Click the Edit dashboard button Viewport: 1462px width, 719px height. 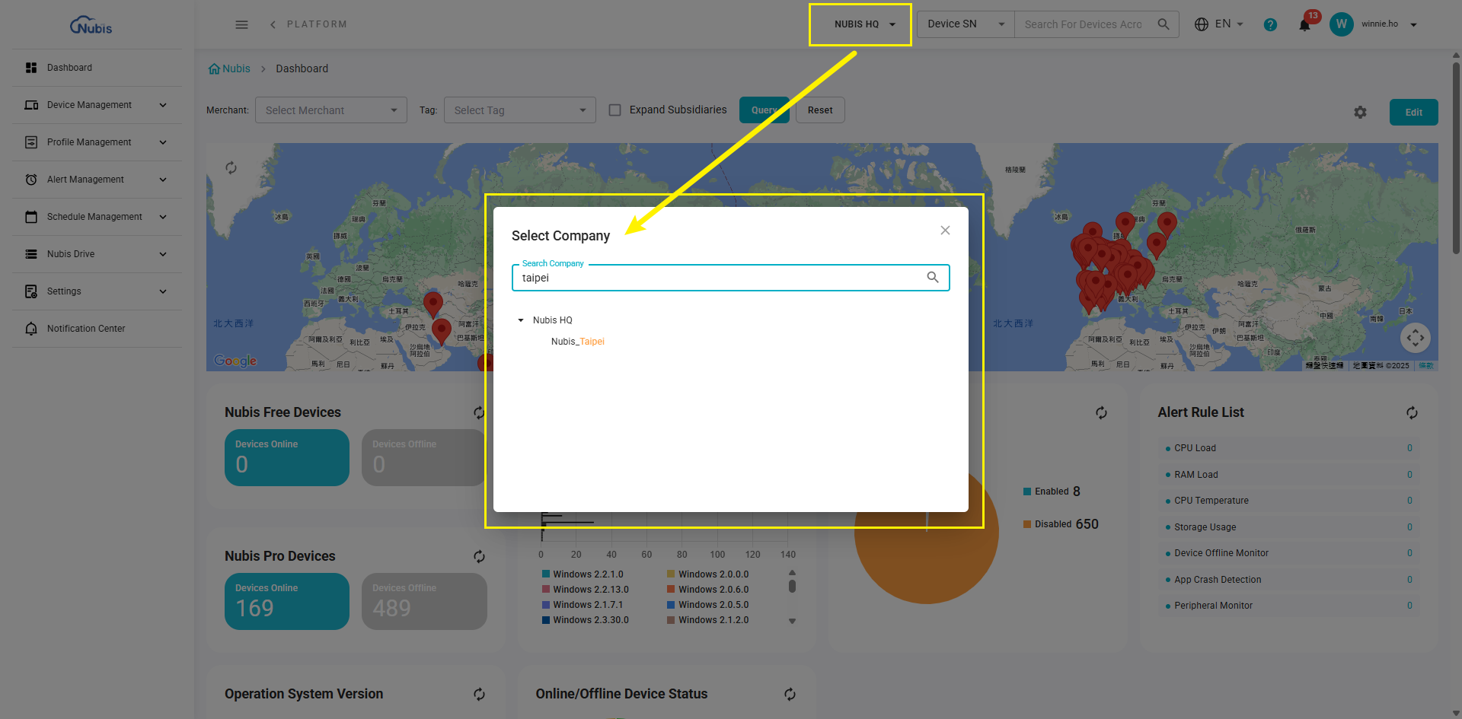(x=1413, y=113)
